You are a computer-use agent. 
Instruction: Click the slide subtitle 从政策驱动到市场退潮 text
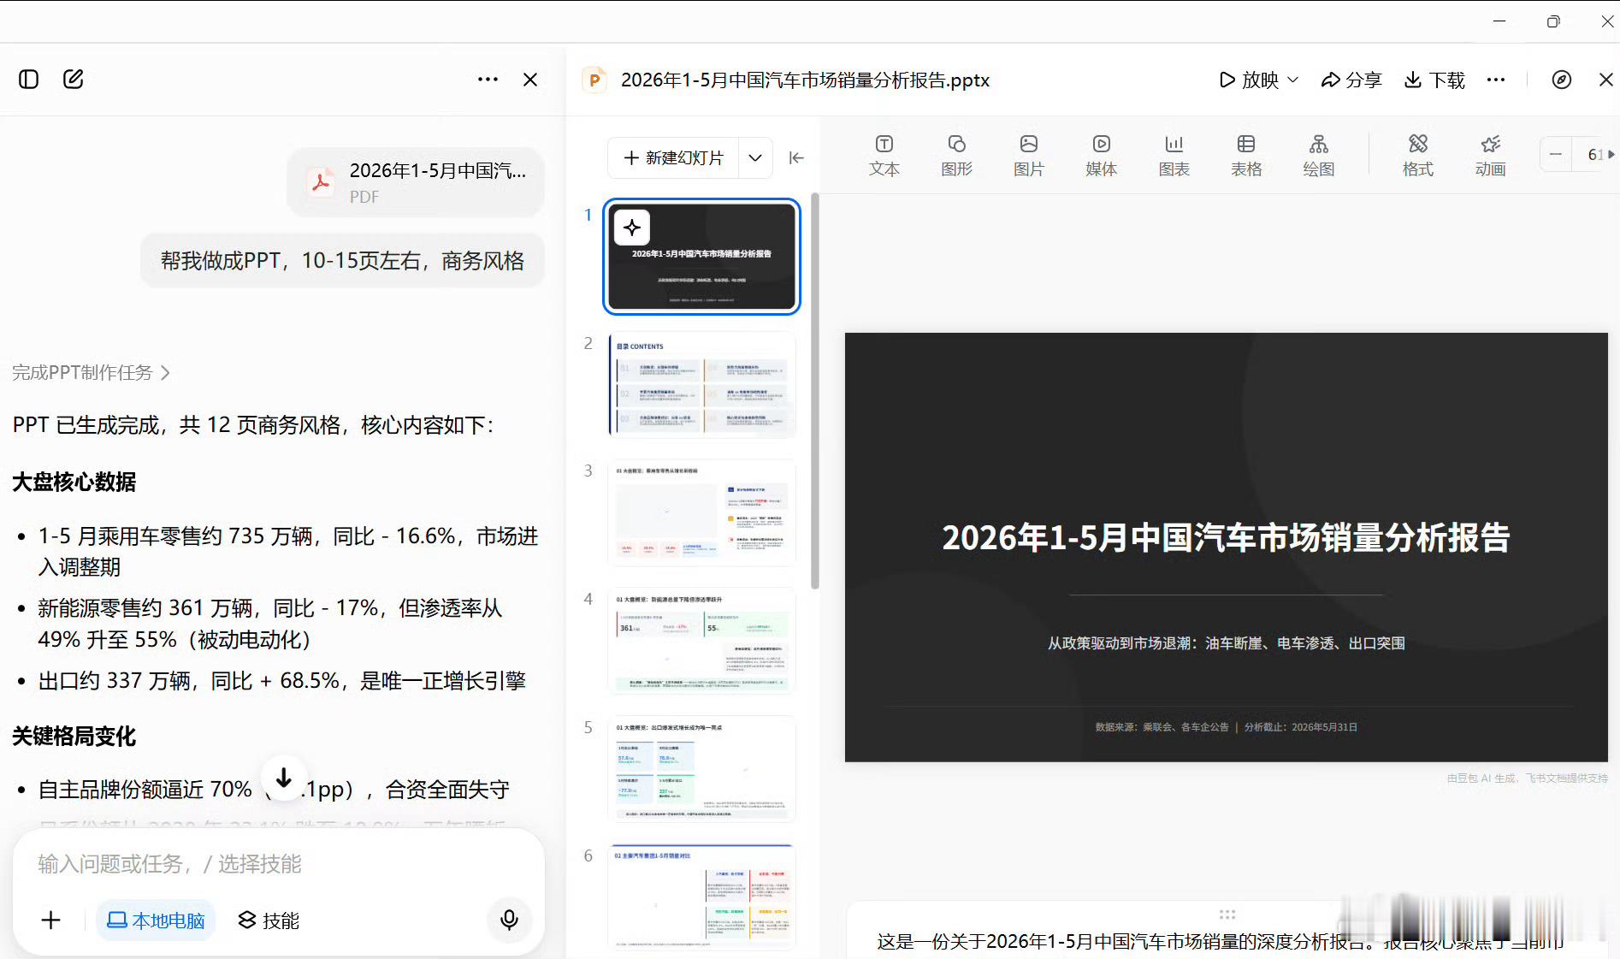pos(1226,643)
